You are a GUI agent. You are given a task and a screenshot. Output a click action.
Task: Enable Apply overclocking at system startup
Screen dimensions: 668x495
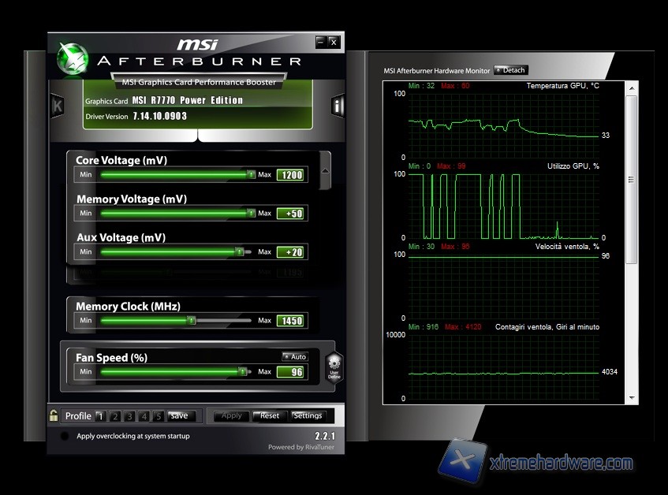point(65,436)
